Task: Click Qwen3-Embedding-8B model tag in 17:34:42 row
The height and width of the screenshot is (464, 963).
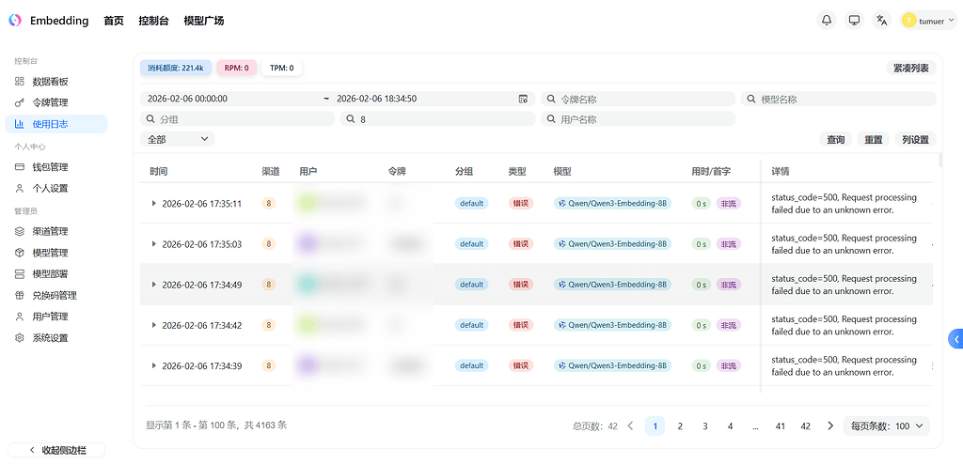Action: (x=612, y=325)
